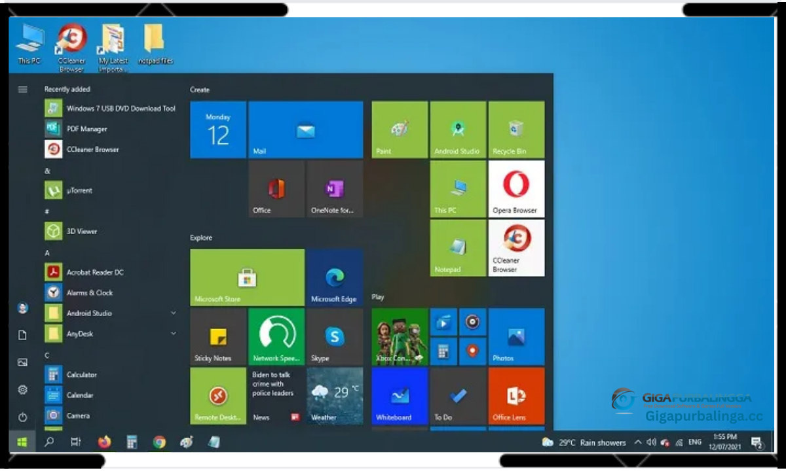786x471 pixels.
Task: Open the Mail tile
Action: [306, 130]
